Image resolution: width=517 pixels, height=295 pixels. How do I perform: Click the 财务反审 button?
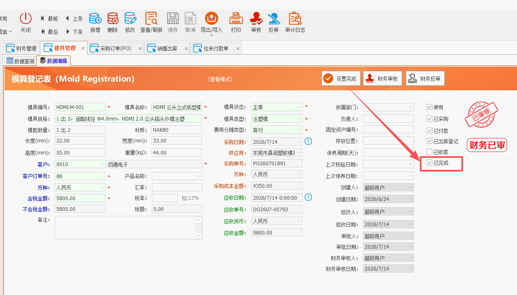[x=425, y=78]
